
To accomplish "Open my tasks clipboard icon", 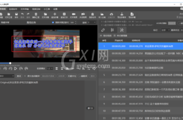I will (93, 14).
